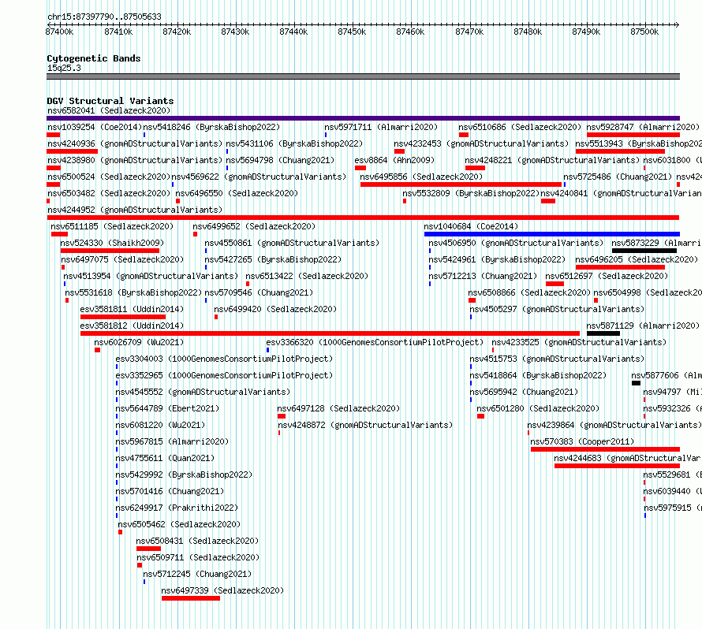Select nsv5967815 (Almarri2020) variant

point(172,441)
